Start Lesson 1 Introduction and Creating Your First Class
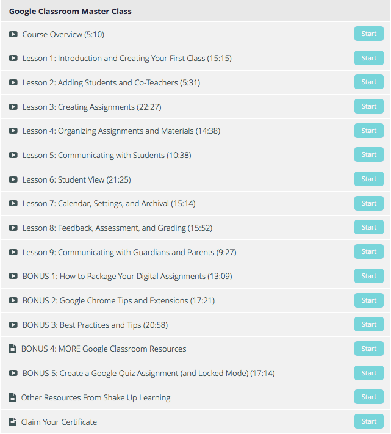This screenshot has height=434, width=391. [369, 58]
